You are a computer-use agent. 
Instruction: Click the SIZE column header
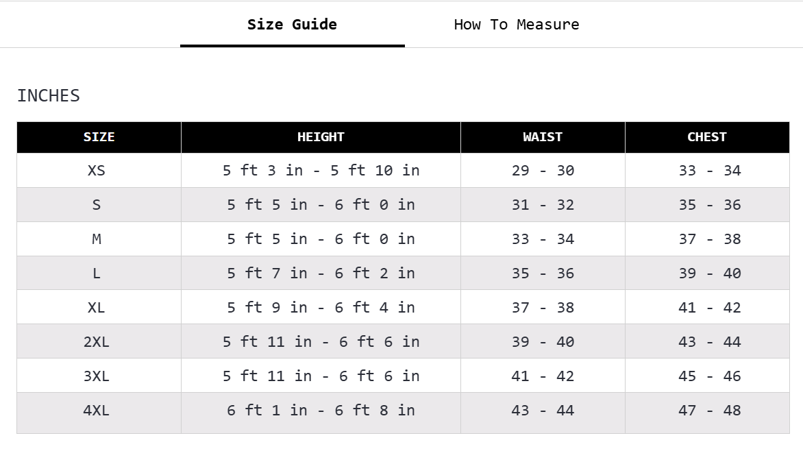[99, 137]
